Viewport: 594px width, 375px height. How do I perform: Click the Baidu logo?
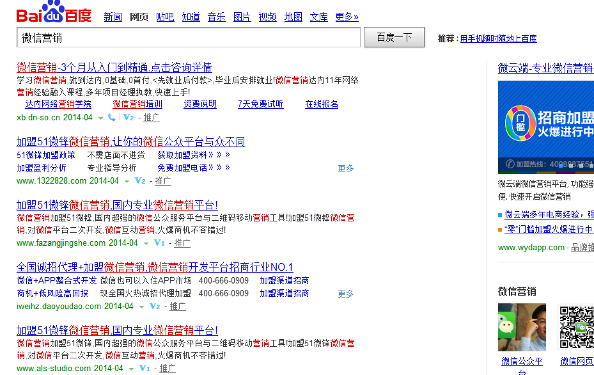click(54, 12)
